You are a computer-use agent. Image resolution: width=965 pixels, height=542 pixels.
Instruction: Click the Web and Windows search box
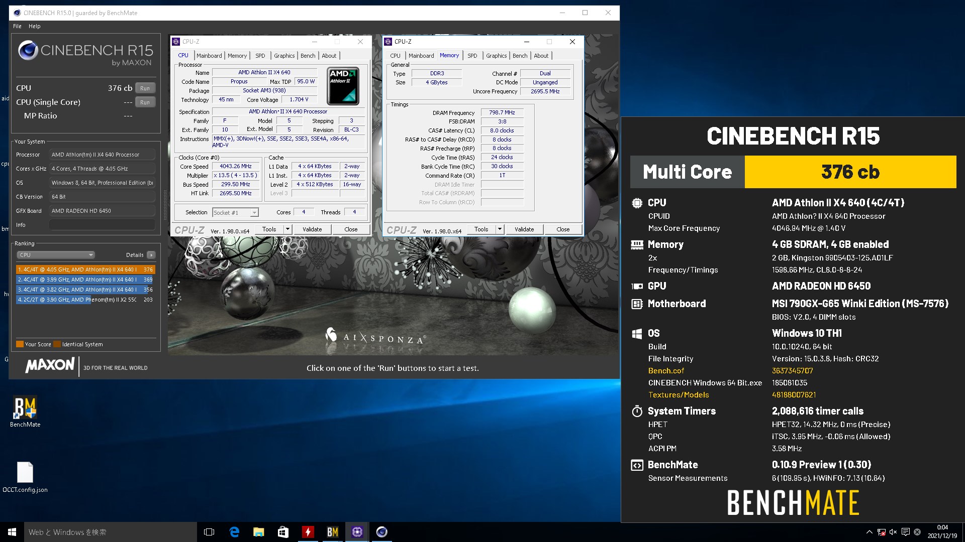(x=110, y=532)
